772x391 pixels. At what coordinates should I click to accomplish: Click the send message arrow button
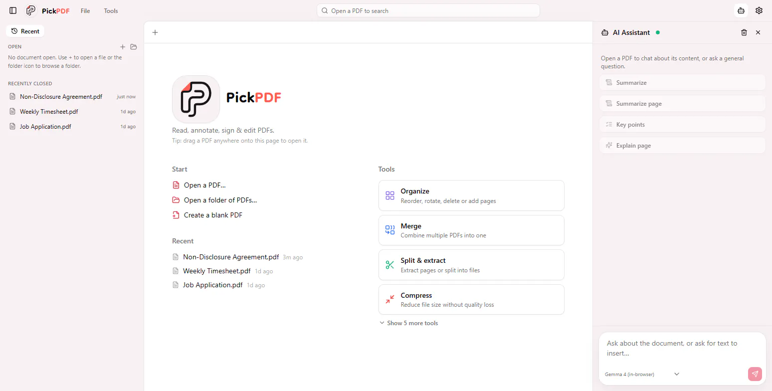tap(755, 374)
